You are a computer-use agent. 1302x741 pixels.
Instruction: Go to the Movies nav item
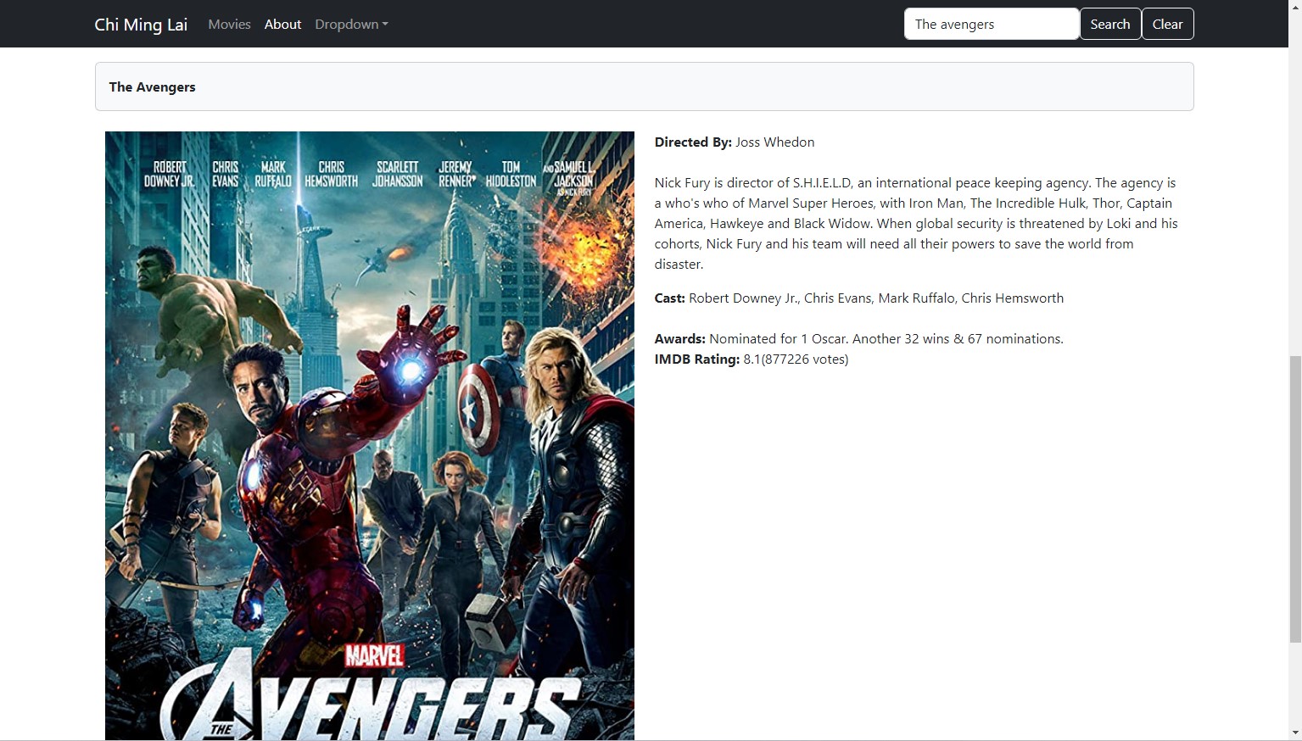click(229, 24)
